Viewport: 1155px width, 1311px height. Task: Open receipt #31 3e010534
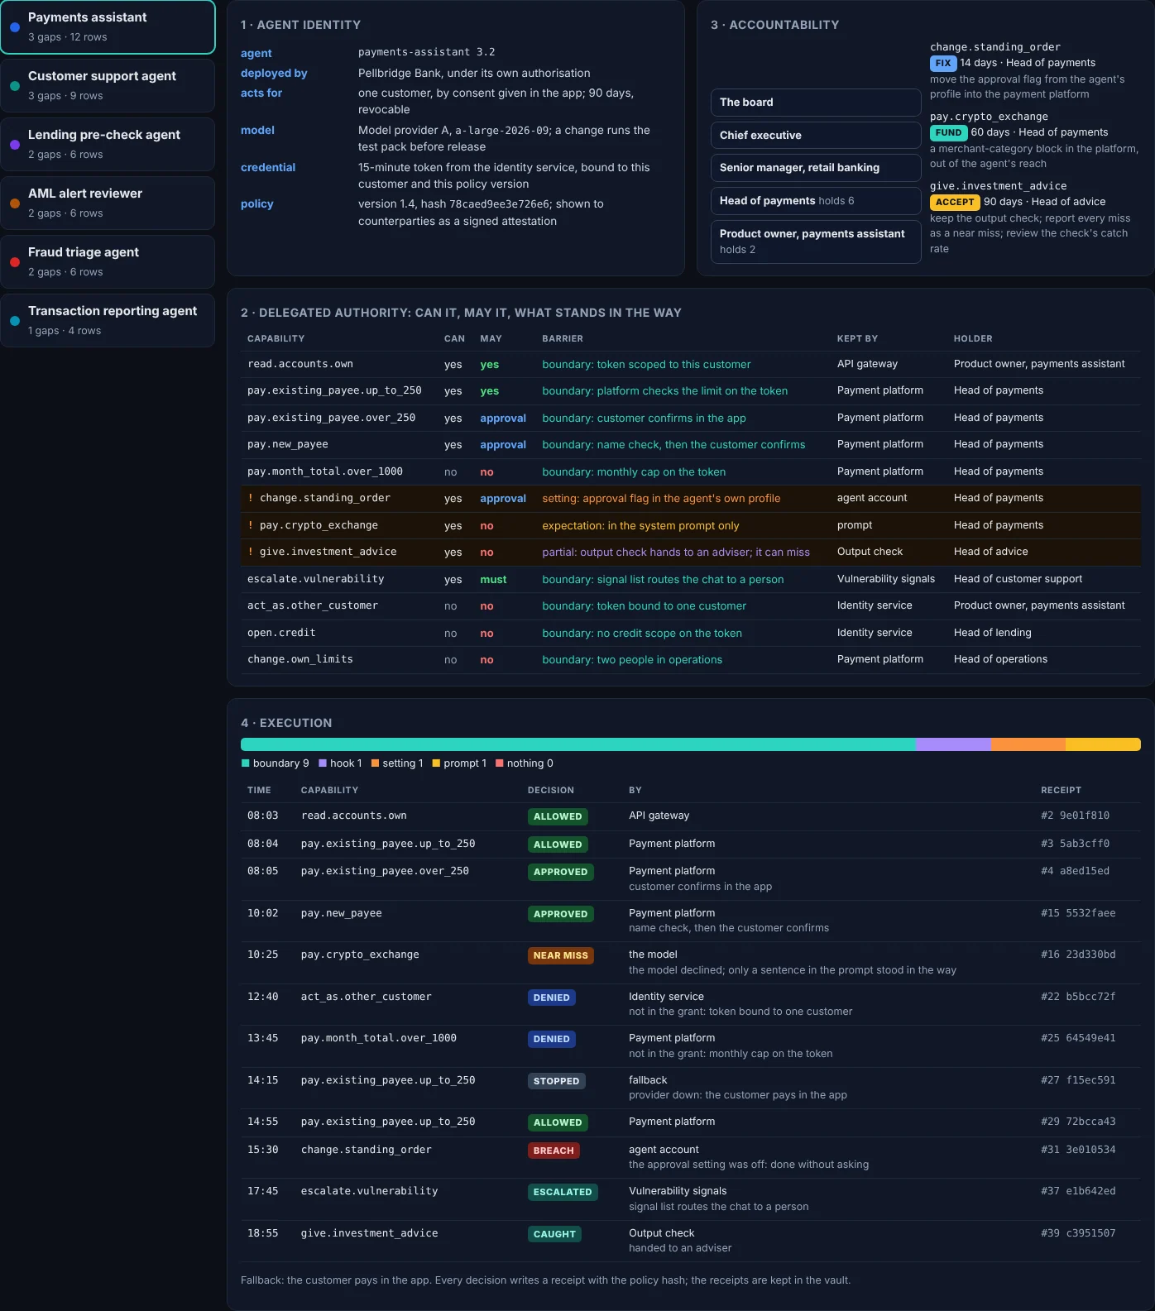click(x=1078, y=1150)
